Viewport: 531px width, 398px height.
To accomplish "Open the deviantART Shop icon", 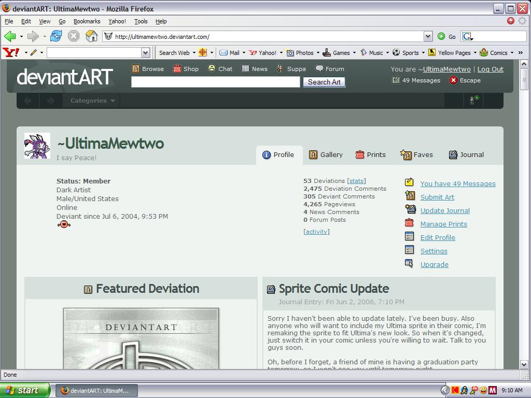I will [x=177, y=69].
